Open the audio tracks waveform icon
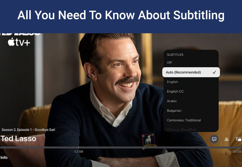242x167 pixels. [x=226, y=139]
